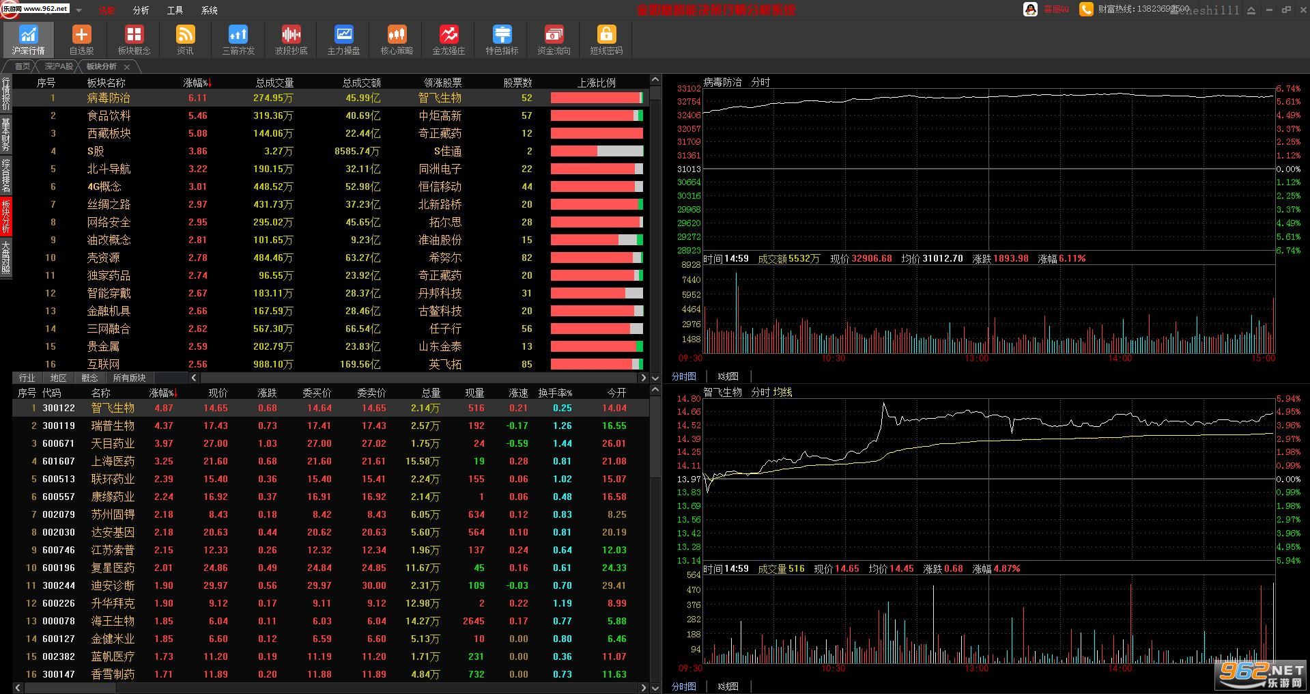Open the dropdown arrow beside the logo
This screenshot has width=1310, height=694.
(x=79, y=10)
